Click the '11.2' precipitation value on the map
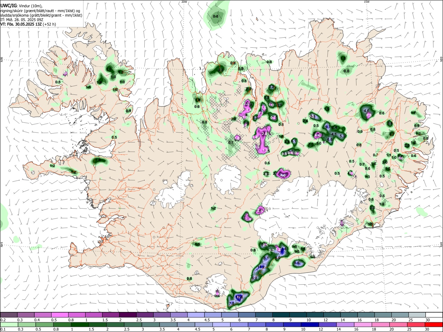443x332 pixels. coord(261,267)
